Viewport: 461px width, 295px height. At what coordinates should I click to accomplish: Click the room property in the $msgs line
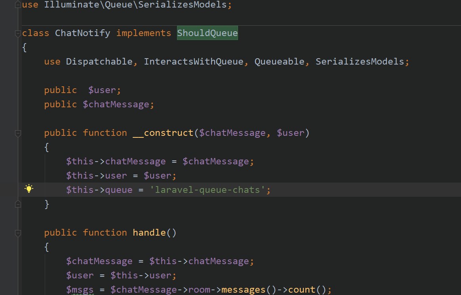[199, 290]
